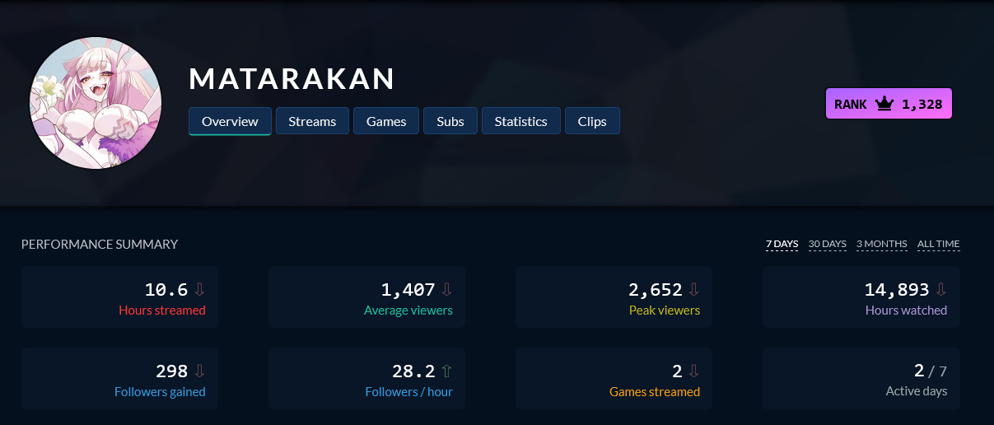The image size is (994, 425).
Task: Open the Statistics tab
Action: [x=520, y=121]
